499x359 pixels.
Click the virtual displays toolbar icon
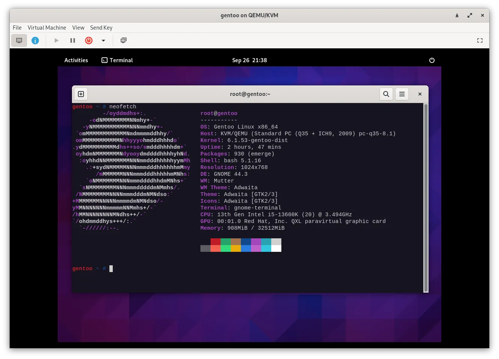(x=123, y=40)
